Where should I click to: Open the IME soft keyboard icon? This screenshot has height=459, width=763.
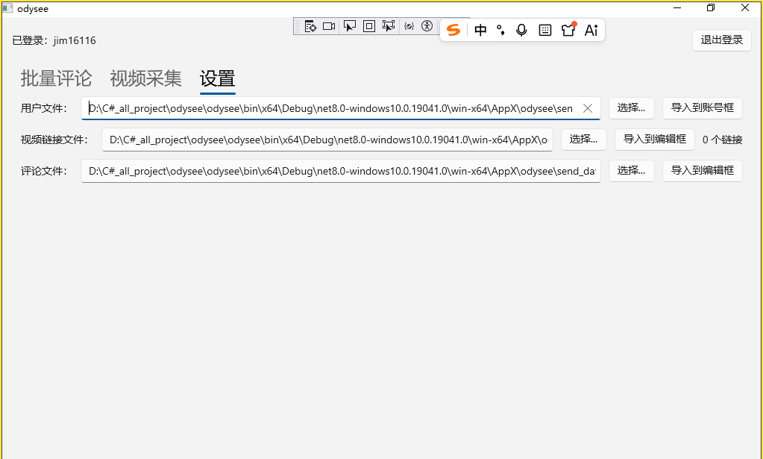[545, 30]
